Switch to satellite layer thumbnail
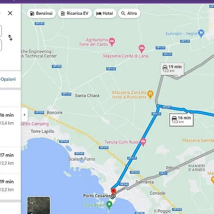 coord(39,205)
